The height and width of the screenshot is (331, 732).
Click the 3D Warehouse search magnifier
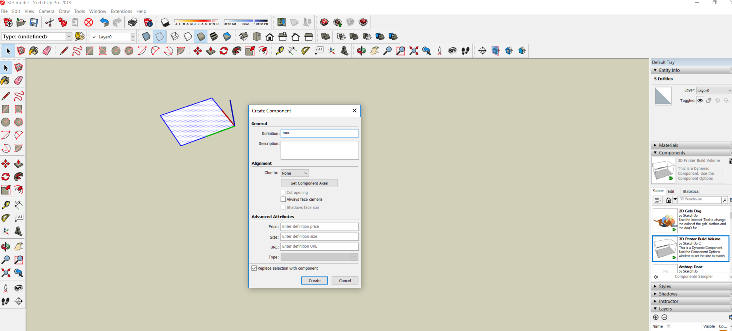click(x=724, y=200)
